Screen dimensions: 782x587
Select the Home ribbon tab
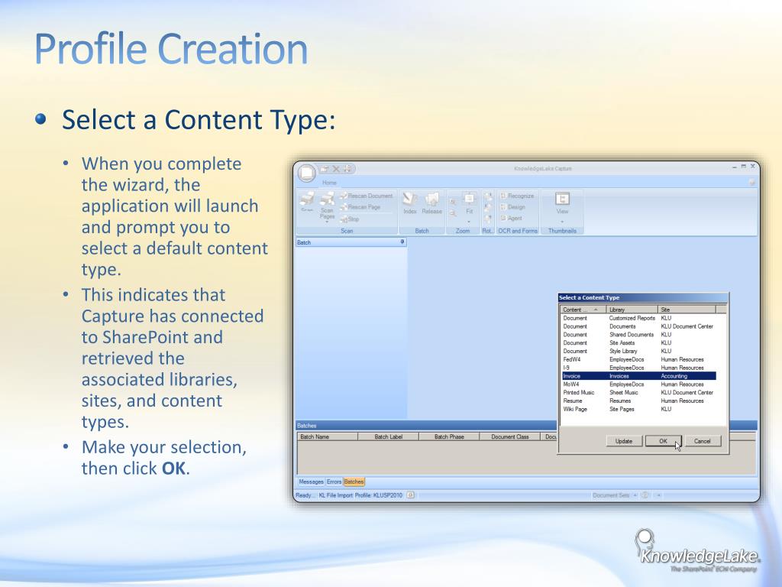tap(329, 183)
